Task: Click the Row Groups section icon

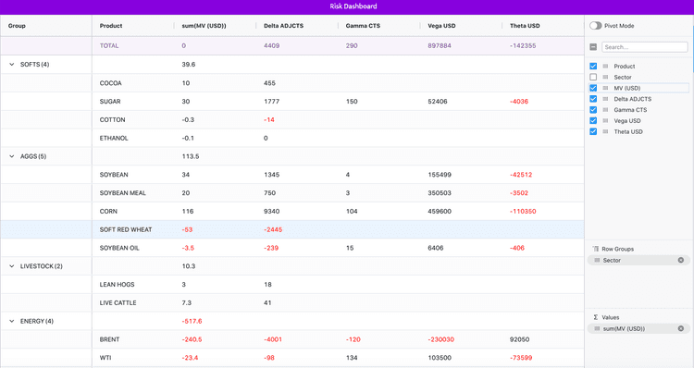Action: [x=595, y=249]
